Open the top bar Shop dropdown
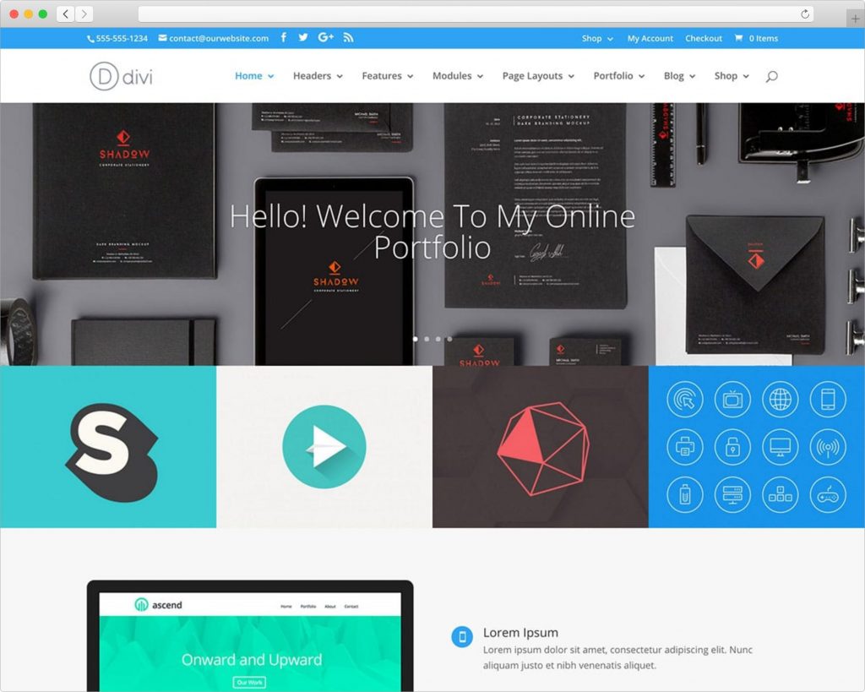Screen dimensions: 865x692 [597, 38]
